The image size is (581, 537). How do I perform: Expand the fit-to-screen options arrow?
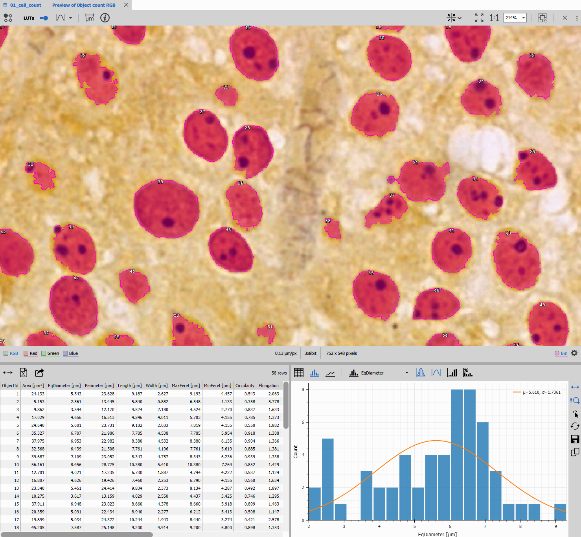460,18
